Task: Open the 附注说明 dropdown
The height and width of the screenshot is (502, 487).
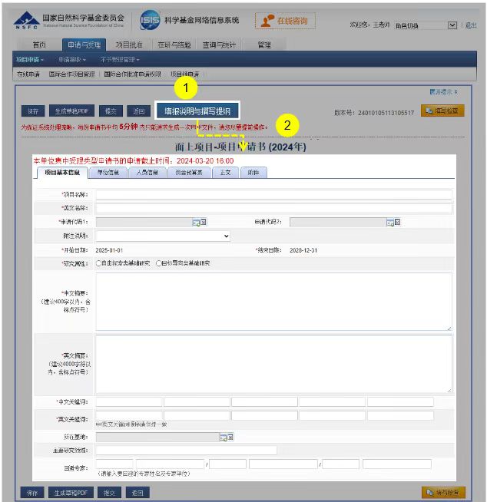Action: (163, 236)
